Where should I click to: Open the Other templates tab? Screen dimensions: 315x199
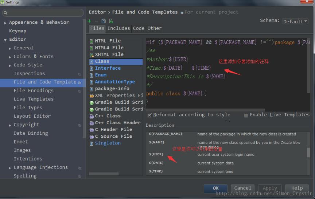(154, 28)
